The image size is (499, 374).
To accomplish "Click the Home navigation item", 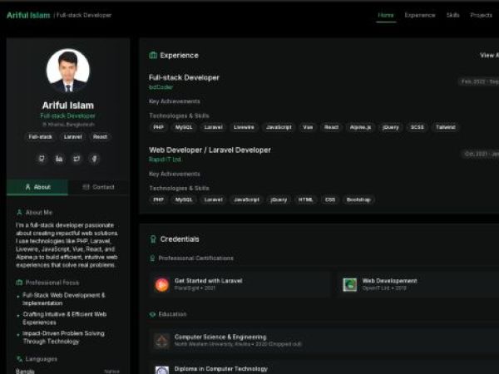I will pos(386,15).
